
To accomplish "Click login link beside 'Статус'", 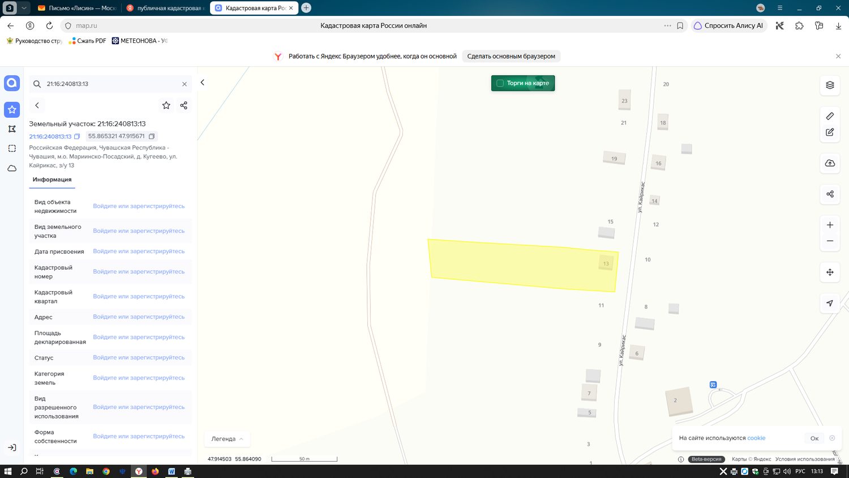I will (139, 358).
